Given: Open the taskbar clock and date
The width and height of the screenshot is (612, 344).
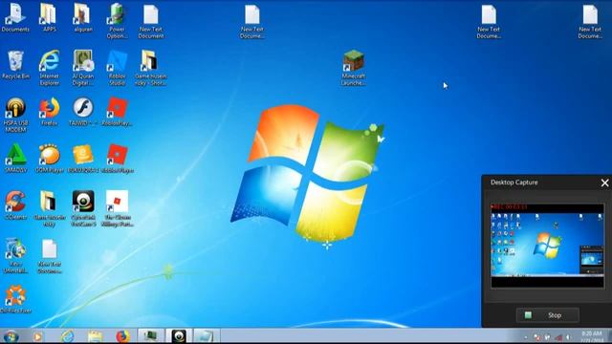Looking at the screenshot, I should 591,336.
